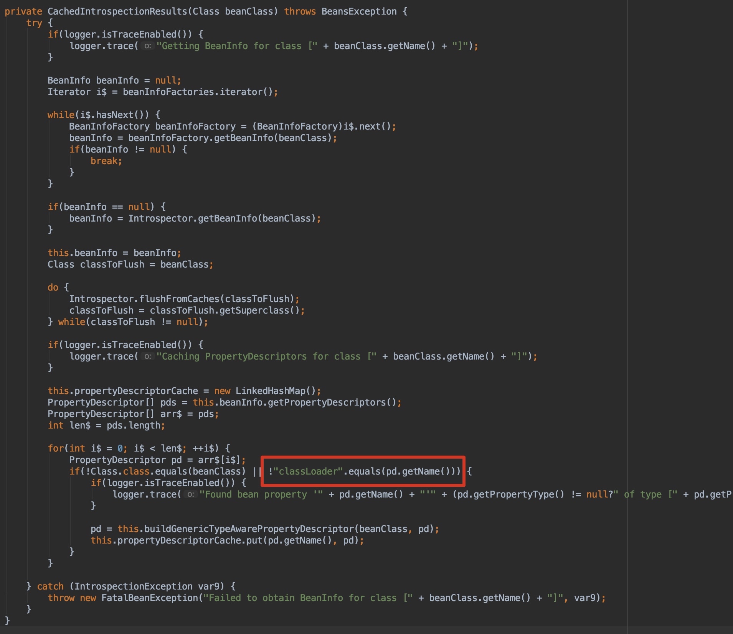Click the 'o:' parameter hint before "Found bean property" string
The image size is (733, 634).
click(x=190, y=494)
